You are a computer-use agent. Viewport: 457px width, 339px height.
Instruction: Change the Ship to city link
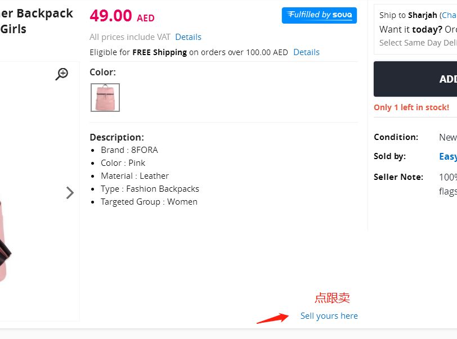(x=448, y=15)
